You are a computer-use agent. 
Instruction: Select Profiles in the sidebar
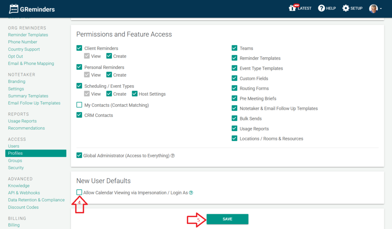15,153
